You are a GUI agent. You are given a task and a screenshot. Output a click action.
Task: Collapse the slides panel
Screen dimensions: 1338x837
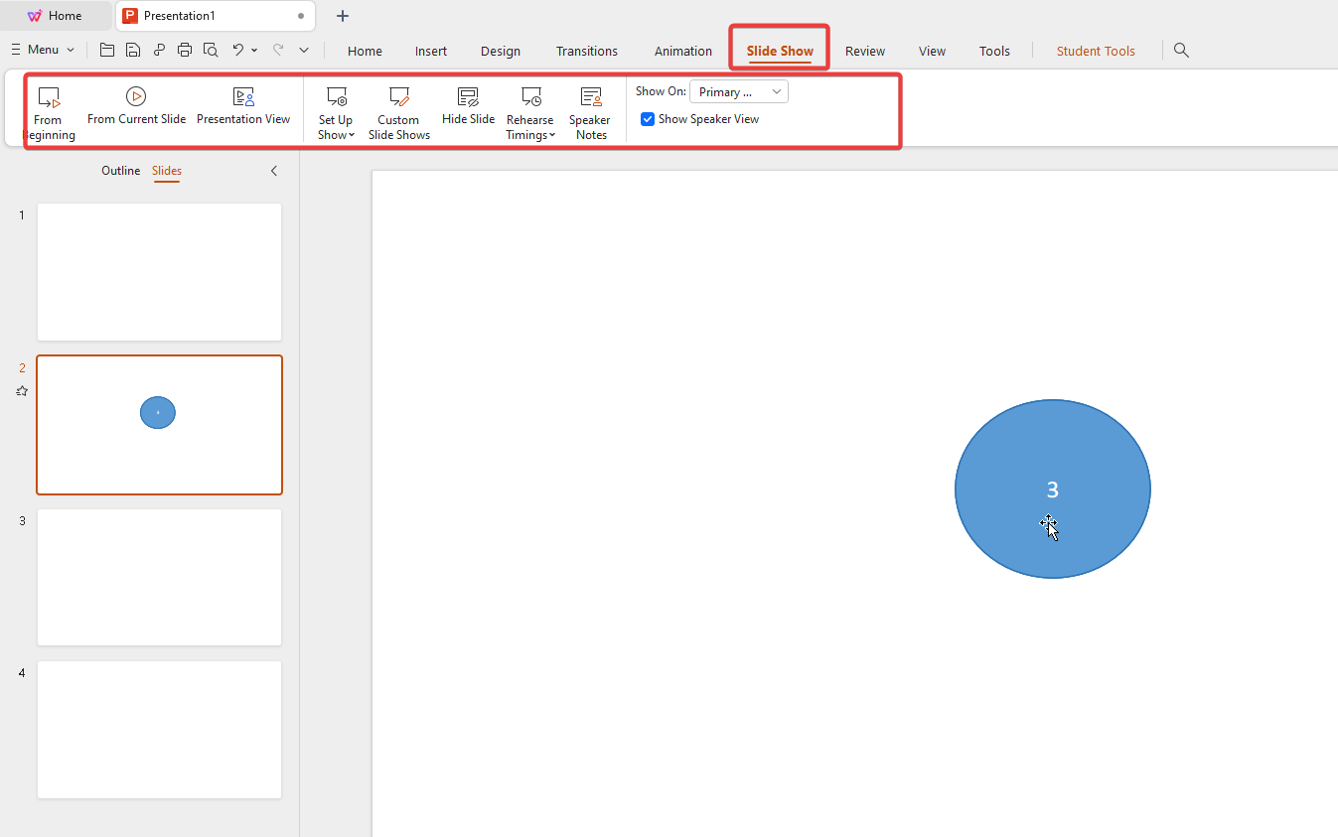point(274,170)
